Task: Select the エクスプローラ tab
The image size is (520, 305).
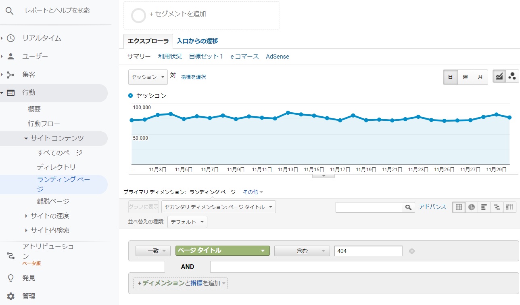Action: 148,41
